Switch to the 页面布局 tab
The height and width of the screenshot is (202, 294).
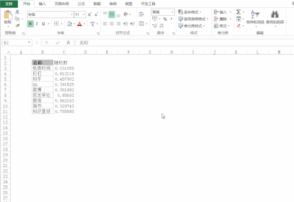click(62, 4)
